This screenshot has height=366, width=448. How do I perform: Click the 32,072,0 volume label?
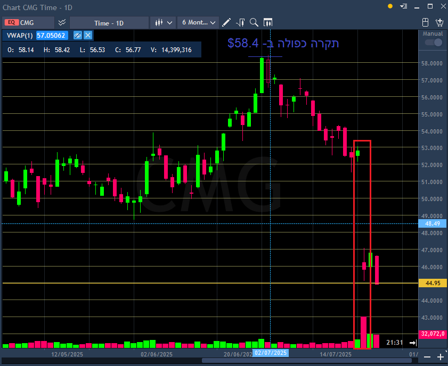tap(433, 334)
